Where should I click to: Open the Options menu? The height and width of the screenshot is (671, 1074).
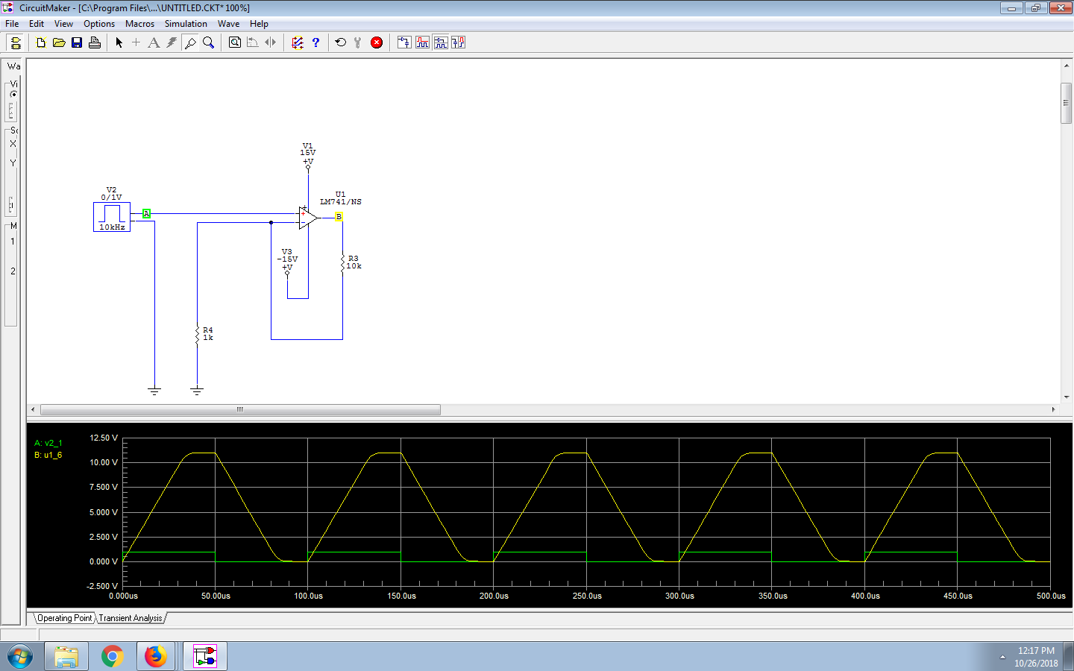[x=99, y=24]
